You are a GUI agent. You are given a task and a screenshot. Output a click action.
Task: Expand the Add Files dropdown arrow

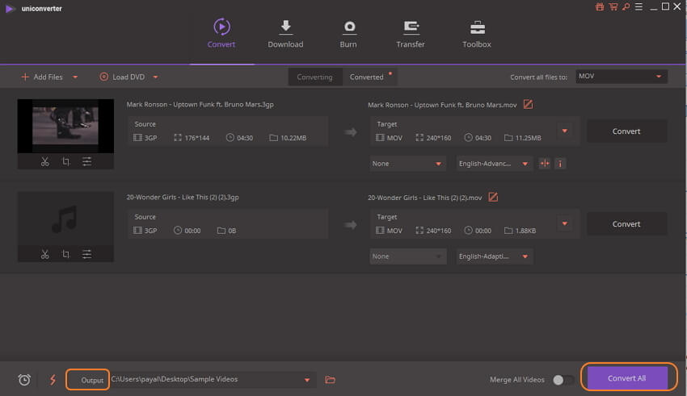point(75,77)
